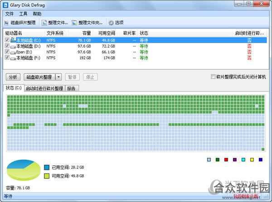272x202 pixels.
Task: Click the 暂停 button
Action: click(x=72, y=77)
